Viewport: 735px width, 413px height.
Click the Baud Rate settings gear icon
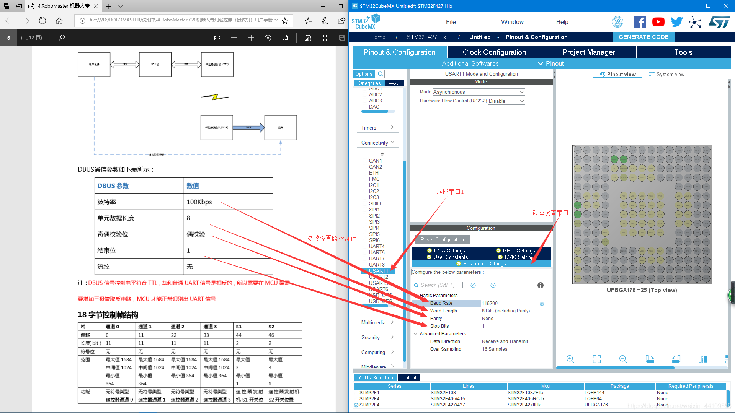pyautogui.click(x=542, y=304)
